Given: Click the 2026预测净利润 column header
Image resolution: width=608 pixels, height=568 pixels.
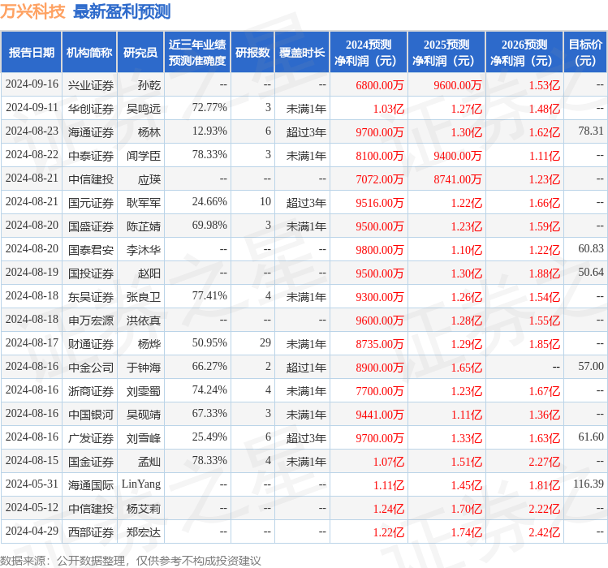Looking at the screenshot, I should [x=524, y=53].
